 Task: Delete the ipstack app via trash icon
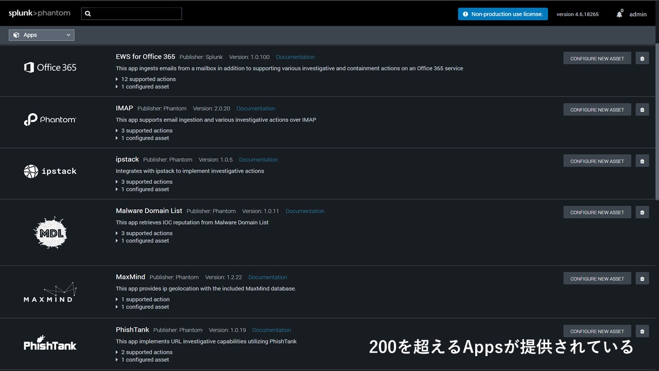pos(642,161)
